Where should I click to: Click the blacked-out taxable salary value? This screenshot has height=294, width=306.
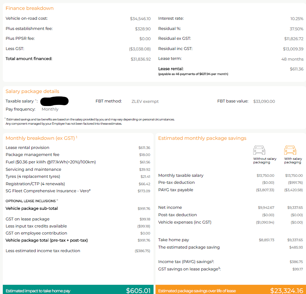tap(54, 101)
